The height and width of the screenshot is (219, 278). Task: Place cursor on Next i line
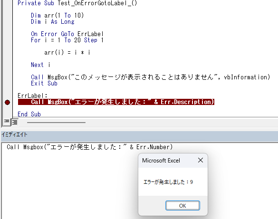coord(40,65)
